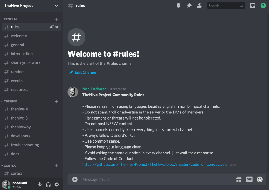Collapse the GENERAL category

point(11,19)
